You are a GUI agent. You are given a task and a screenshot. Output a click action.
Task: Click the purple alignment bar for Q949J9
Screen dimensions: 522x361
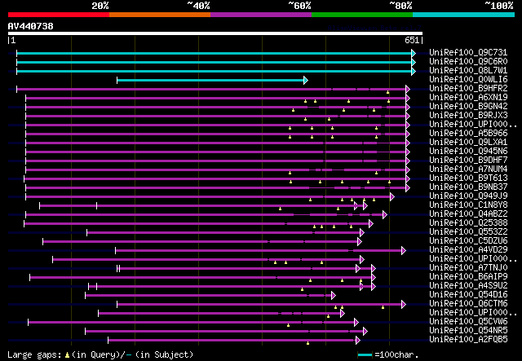click(x=208, y=197)
